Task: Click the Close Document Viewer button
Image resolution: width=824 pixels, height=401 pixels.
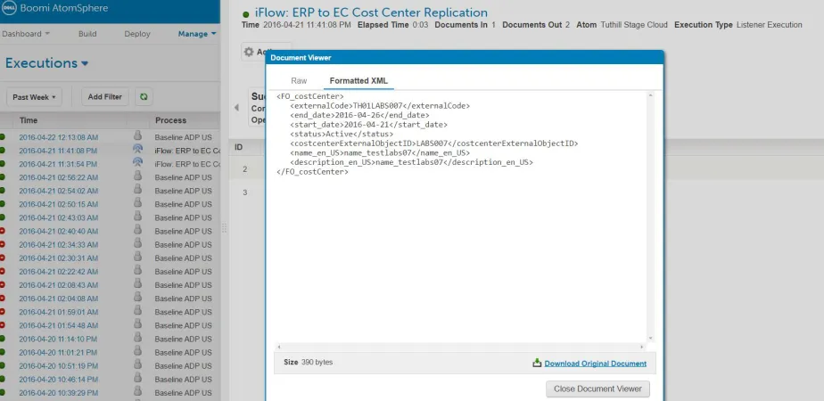Action: (598, 389)
